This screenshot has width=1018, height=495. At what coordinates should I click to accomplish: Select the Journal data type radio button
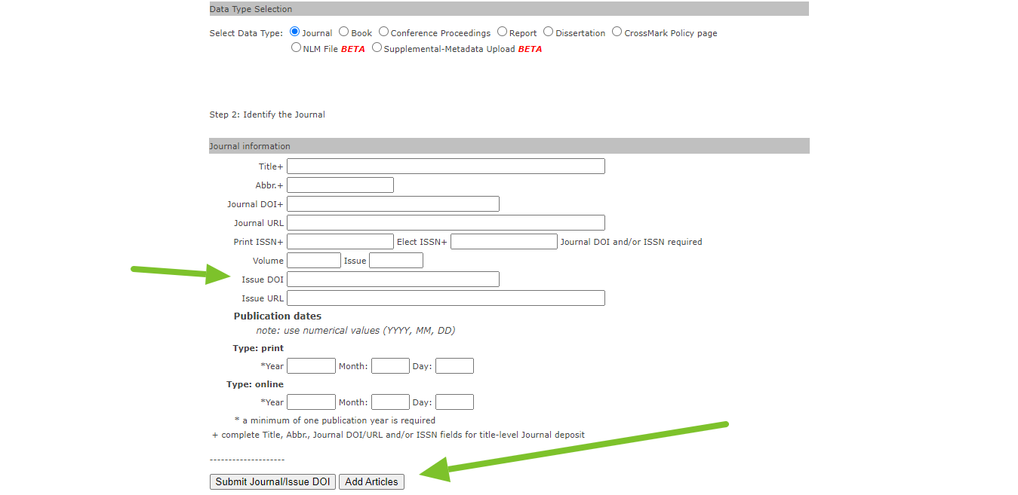coord(294,32)
